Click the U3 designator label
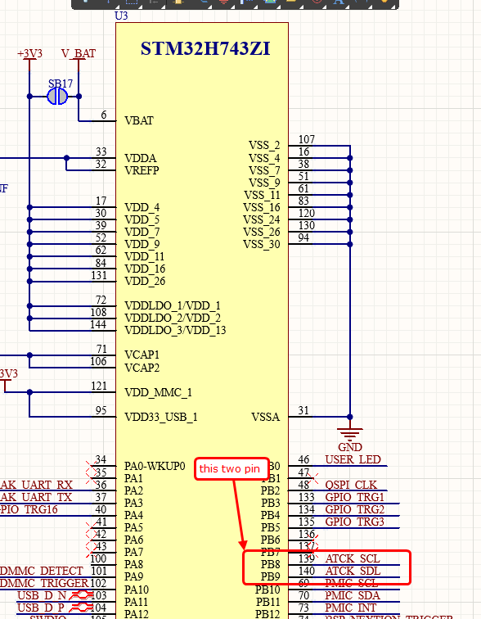Screen dimensions: 481x619 [121, 16]
